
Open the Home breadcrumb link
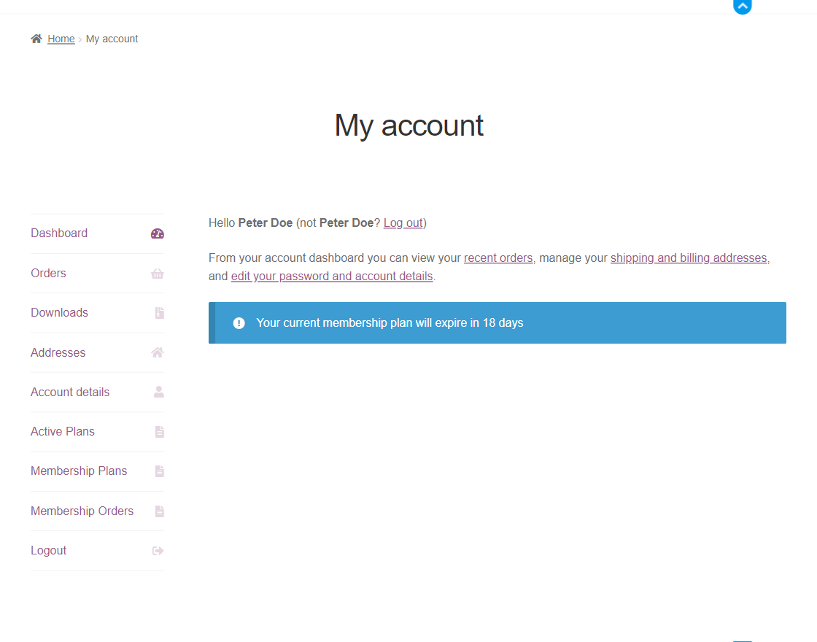coord(61,39)
